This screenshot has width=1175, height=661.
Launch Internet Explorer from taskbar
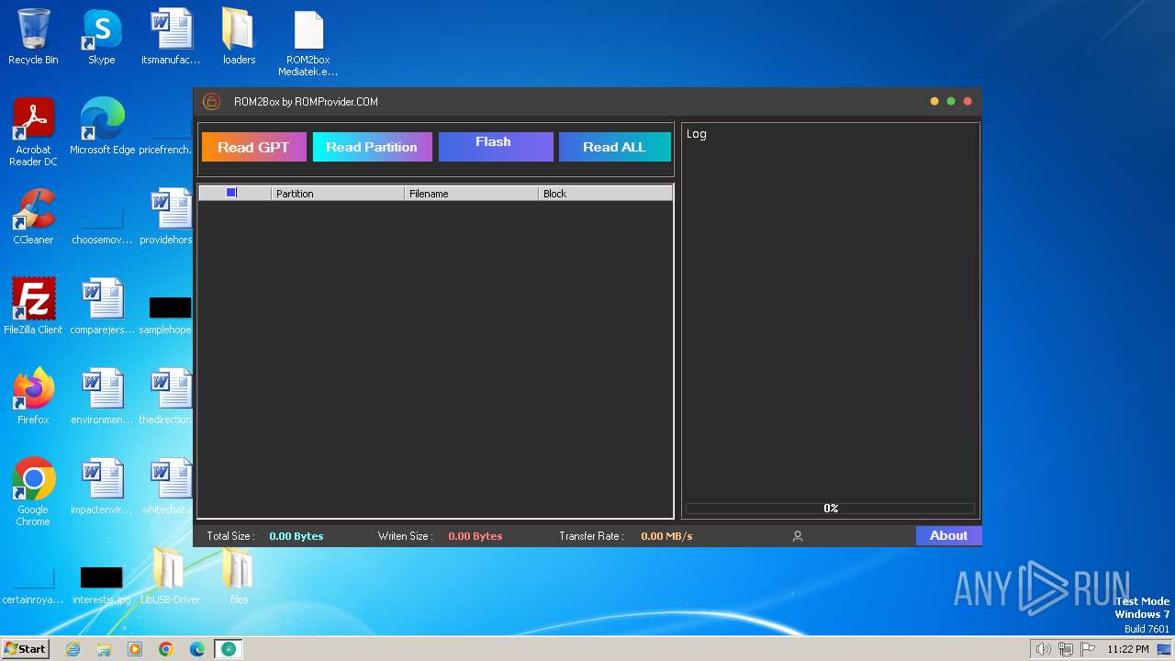pyautogui.click(x=73, y=649)
